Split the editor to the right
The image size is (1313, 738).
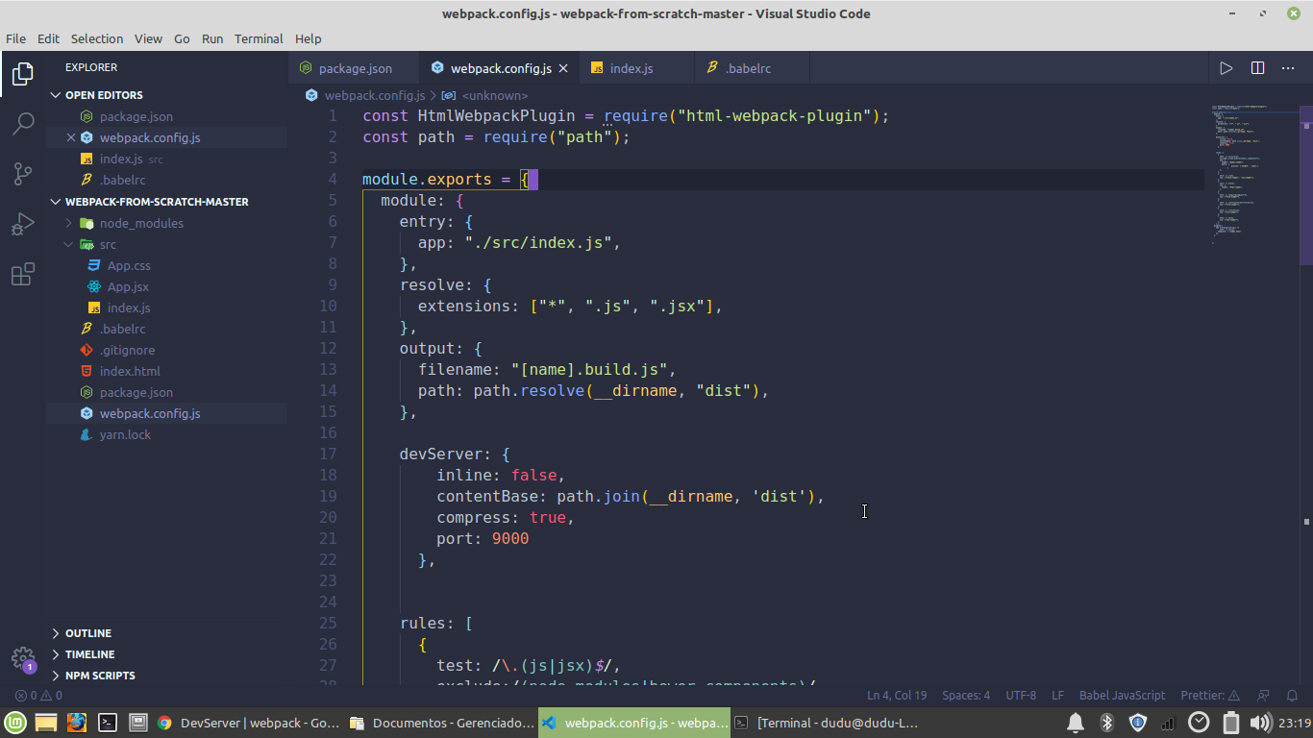pos(1257,68)
